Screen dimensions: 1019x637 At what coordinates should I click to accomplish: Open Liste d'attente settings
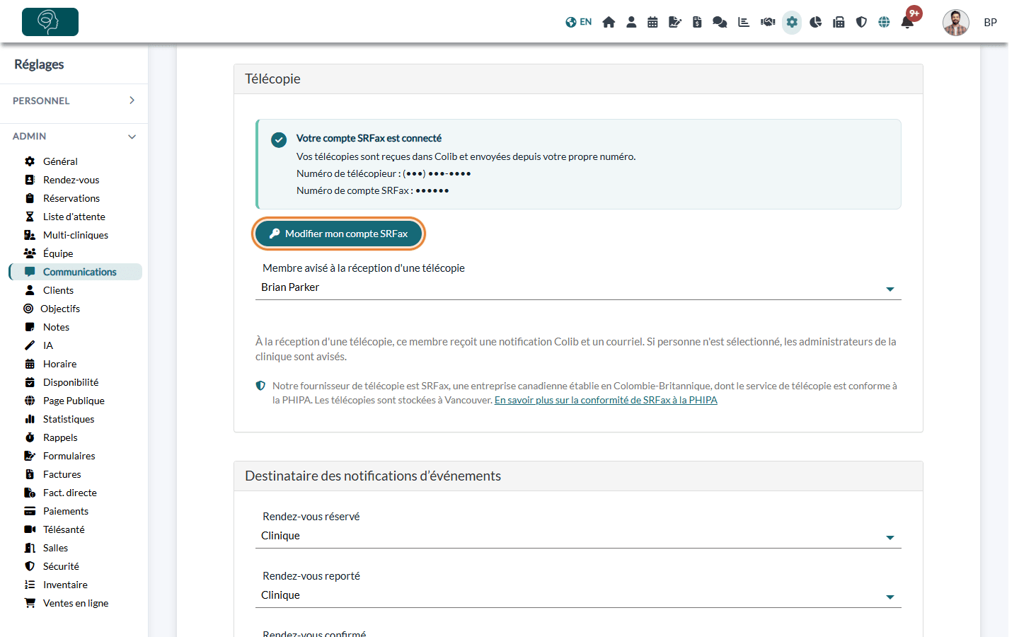(74, 217)
